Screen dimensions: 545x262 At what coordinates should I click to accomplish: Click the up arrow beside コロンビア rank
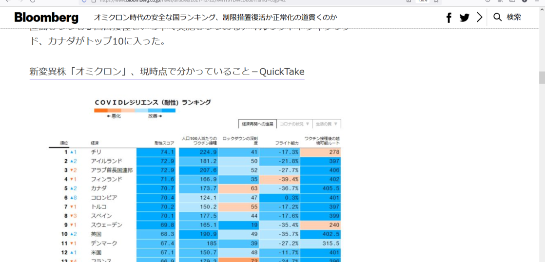point(71,198)
